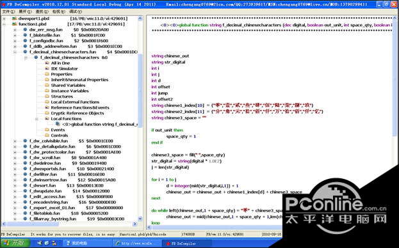This screenshot has width=399, height=248.
Task: Open the 调试 debug menu
Action: 76,12
